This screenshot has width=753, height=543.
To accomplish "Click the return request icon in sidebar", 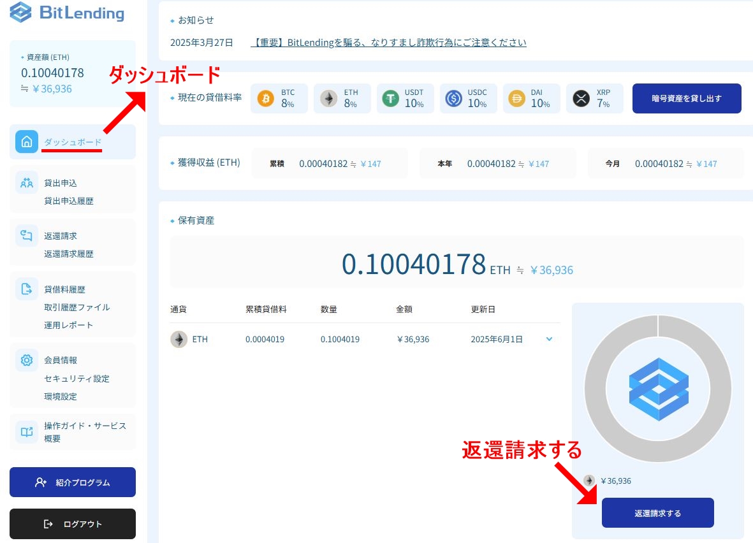I will 26,236.
